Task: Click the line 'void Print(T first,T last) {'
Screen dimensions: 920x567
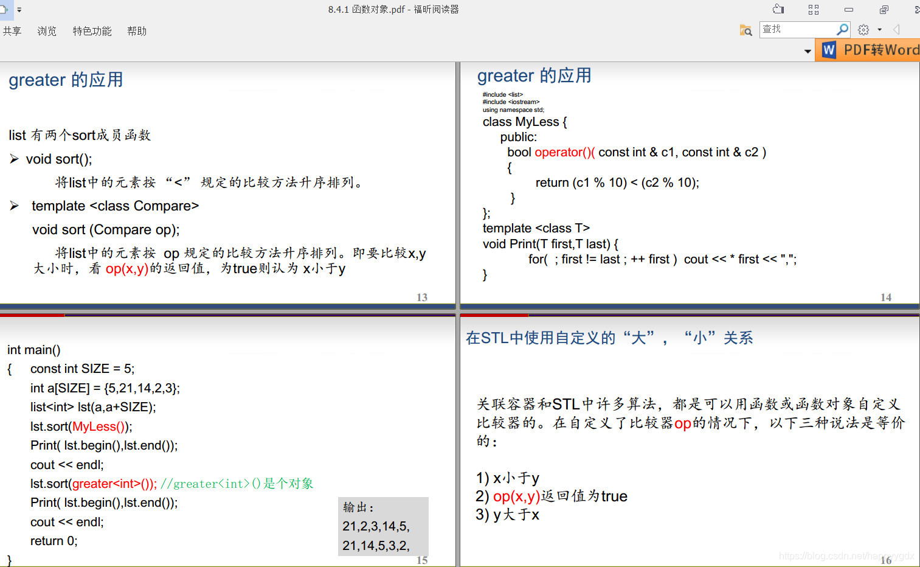Action: click(550, 244)
